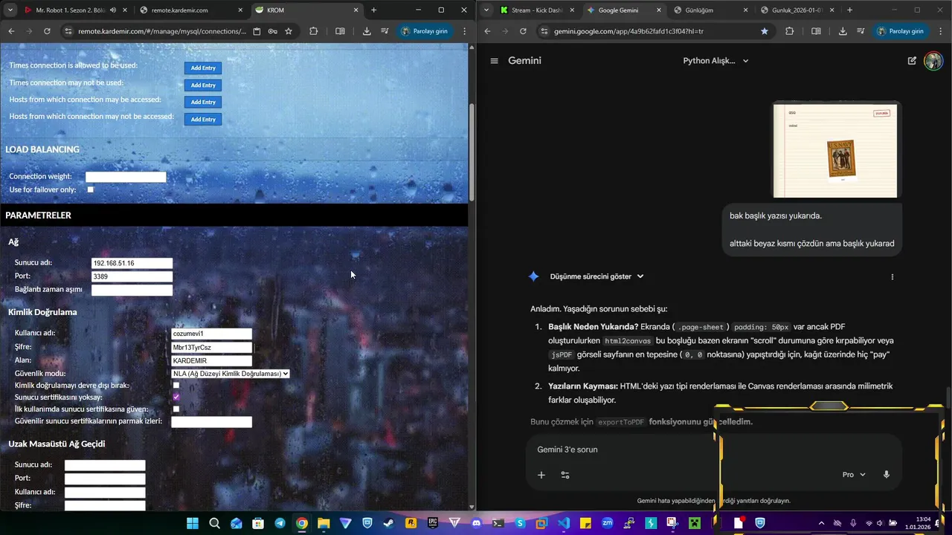Viewport: 952px width, 535px height.
Task: Open Telegram from the taskbar
Action: coord(280,523)
